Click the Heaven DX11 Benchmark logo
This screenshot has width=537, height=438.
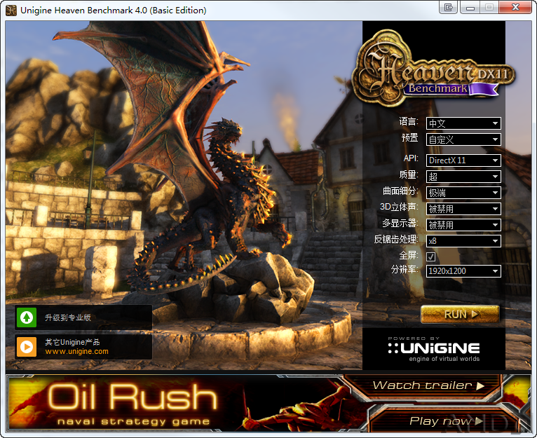click(x=434, y=69)
